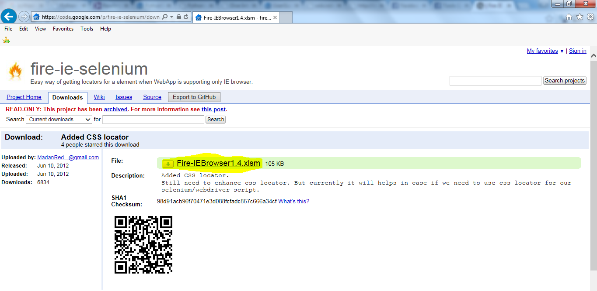Click 'Added CSS locator' heading text

95,137
